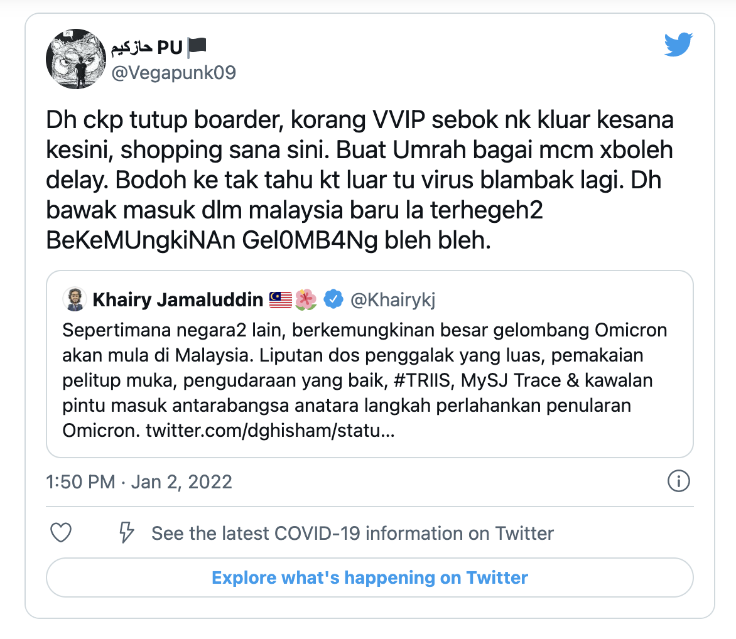Click Khairy Jamaluddin's display name
Viewport: 736px width, 639px height.
pyautogui.click(x=178, y=300)
